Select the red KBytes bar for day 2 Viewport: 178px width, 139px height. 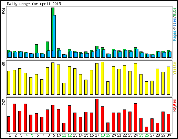14,118
